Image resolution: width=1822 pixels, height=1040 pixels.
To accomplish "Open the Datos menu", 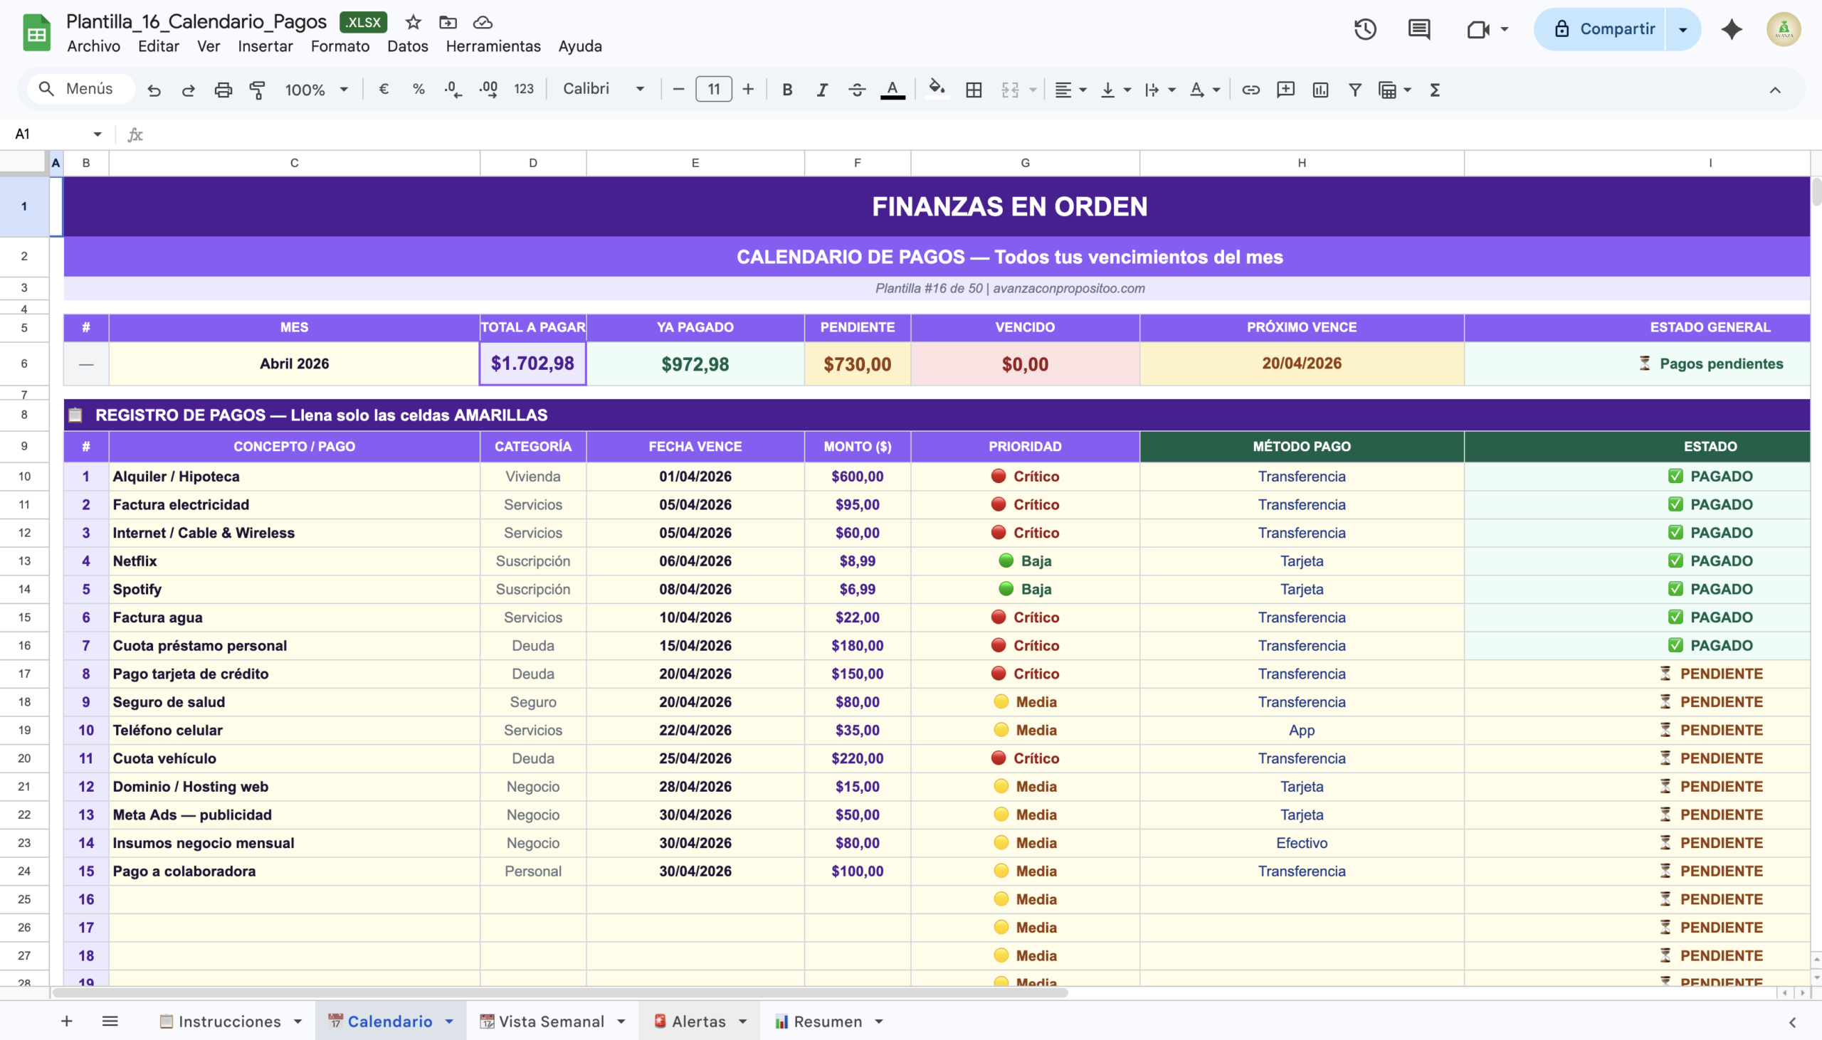I will pyautogui.click(x=407, y=46).
